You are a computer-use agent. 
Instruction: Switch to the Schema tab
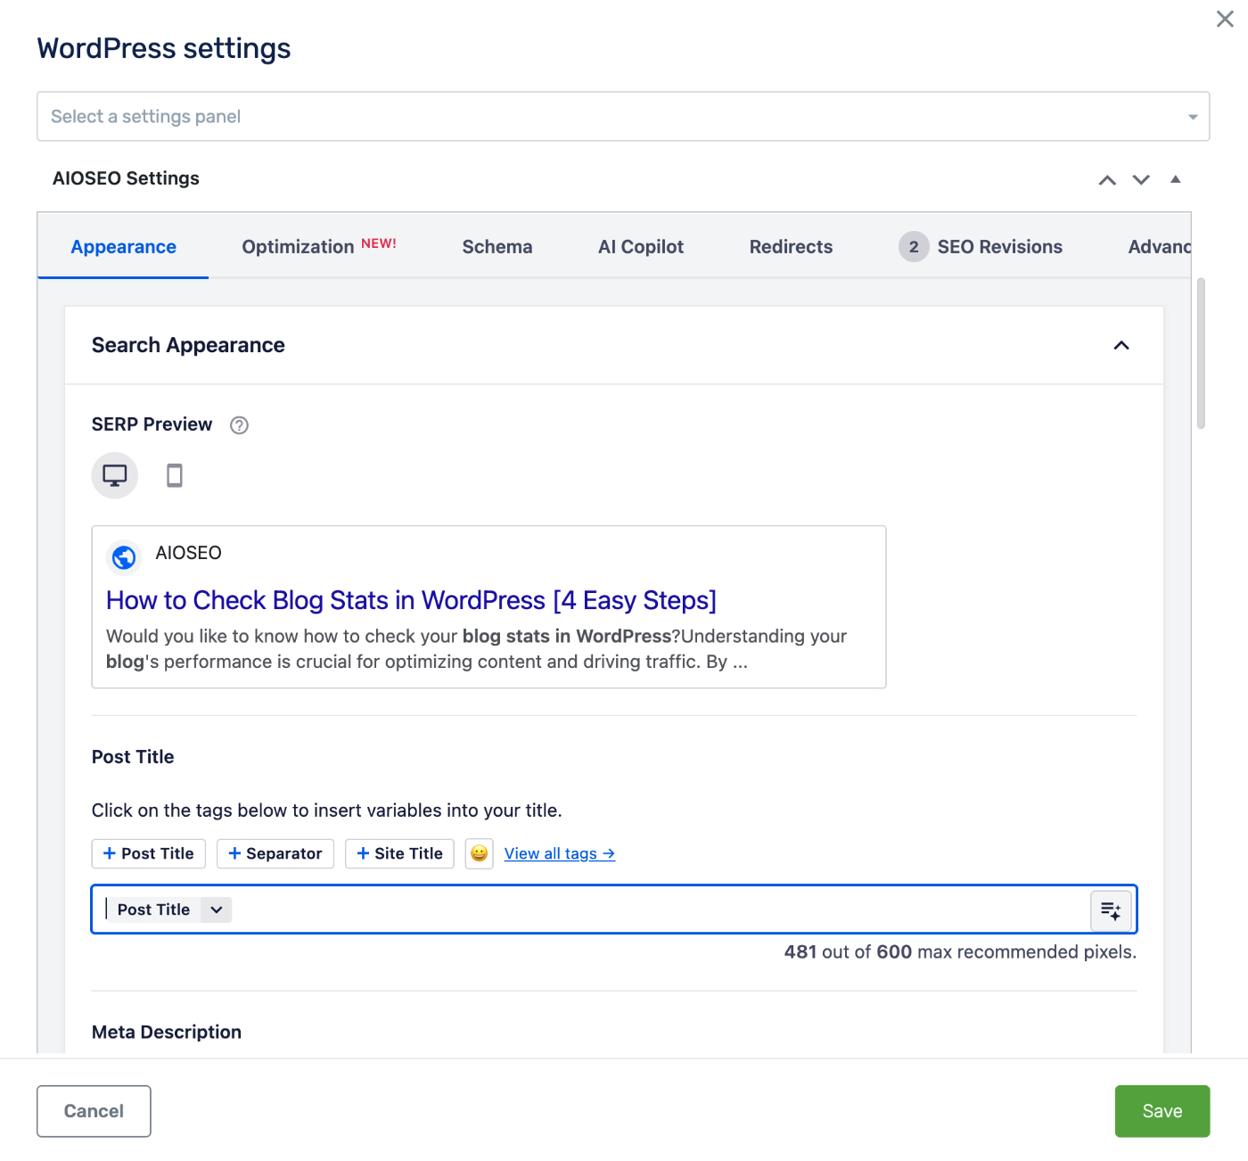click(x=497, y=247)
